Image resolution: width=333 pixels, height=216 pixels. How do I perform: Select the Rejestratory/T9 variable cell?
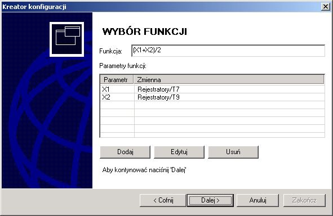pos(158,97)
